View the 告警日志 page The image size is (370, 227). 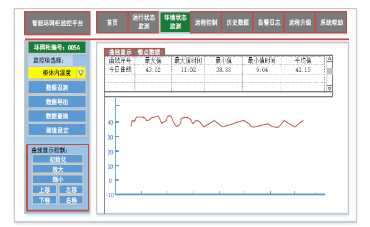(x=269, y=23)
